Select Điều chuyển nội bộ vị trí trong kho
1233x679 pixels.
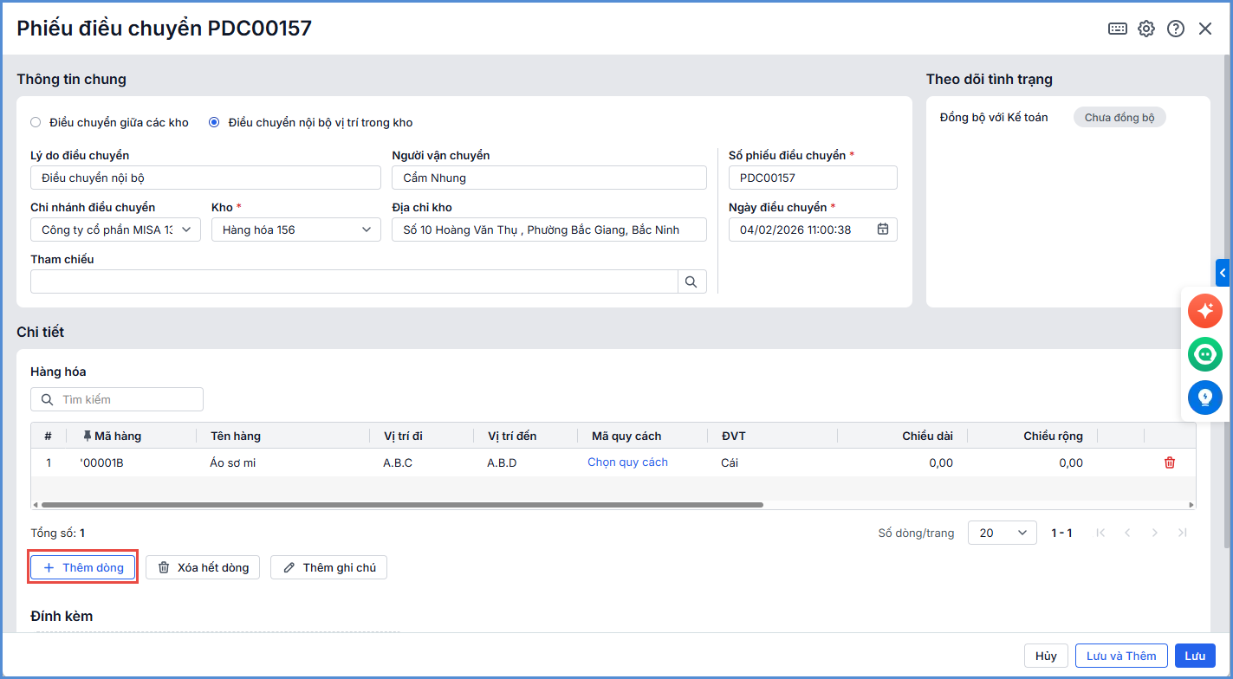point(214,122)
